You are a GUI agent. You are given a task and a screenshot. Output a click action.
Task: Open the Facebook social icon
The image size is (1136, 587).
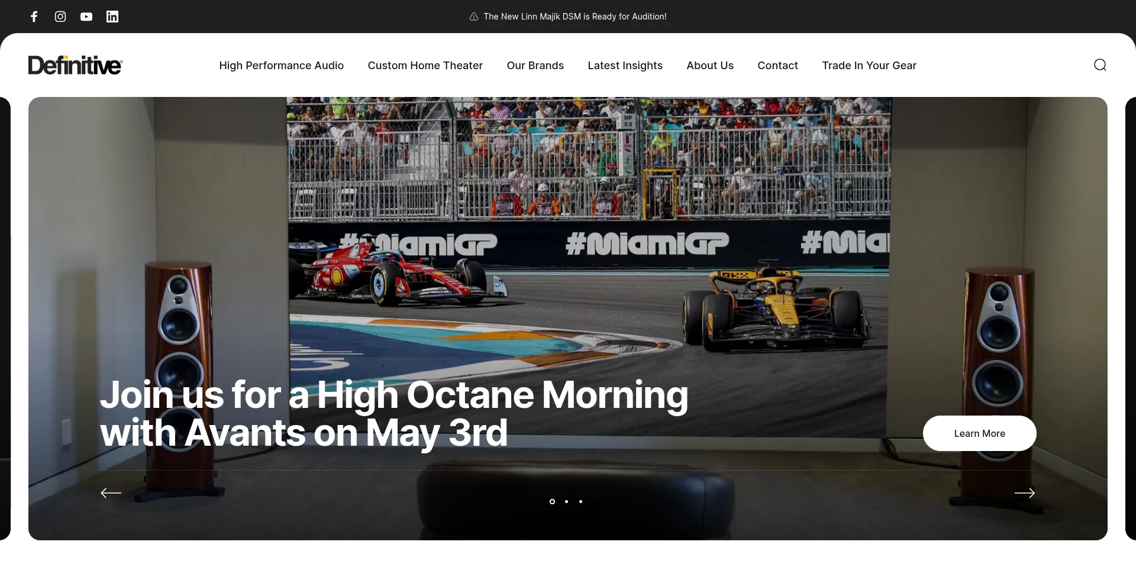click(x=34, y=17)
